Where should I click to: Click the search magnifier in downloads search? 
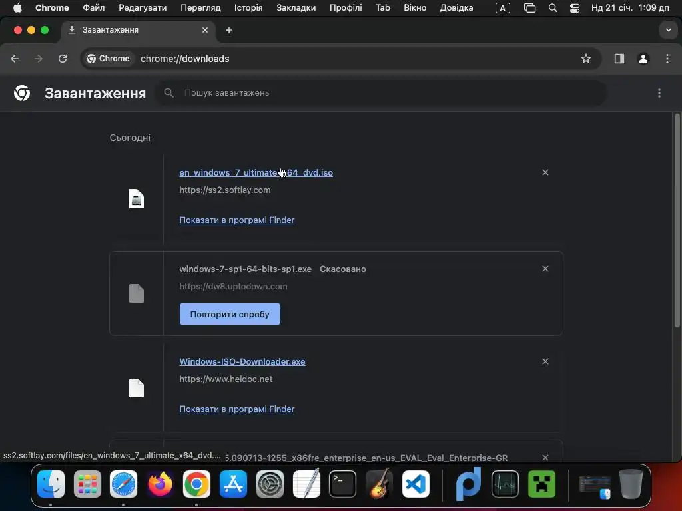tap(169, 93)
